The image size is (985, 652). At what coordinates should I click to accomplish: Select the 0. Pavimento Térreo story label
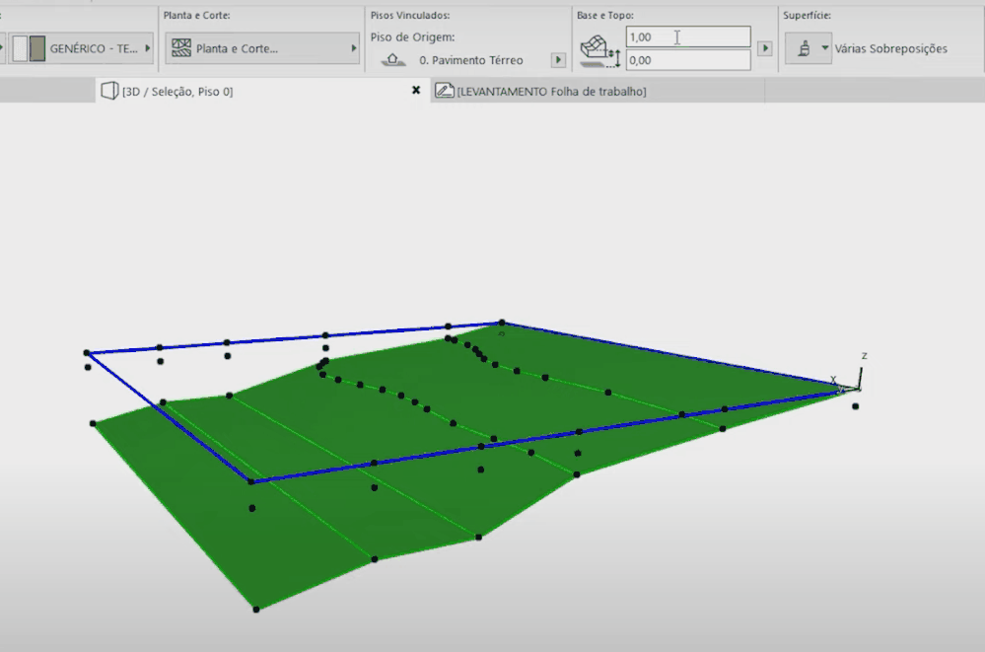pyautogui.click(x=471, y=60)
